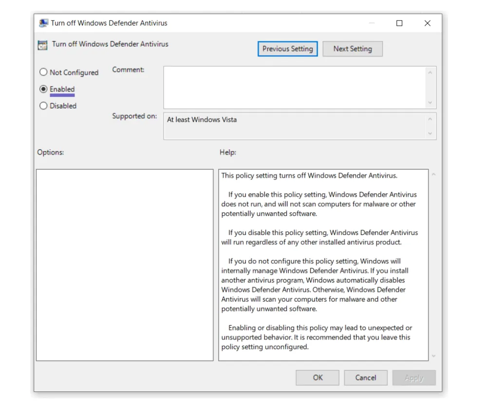488x407 pixels.
Task: Click the 'Supported on:' label
Action: tap(134, 116)
